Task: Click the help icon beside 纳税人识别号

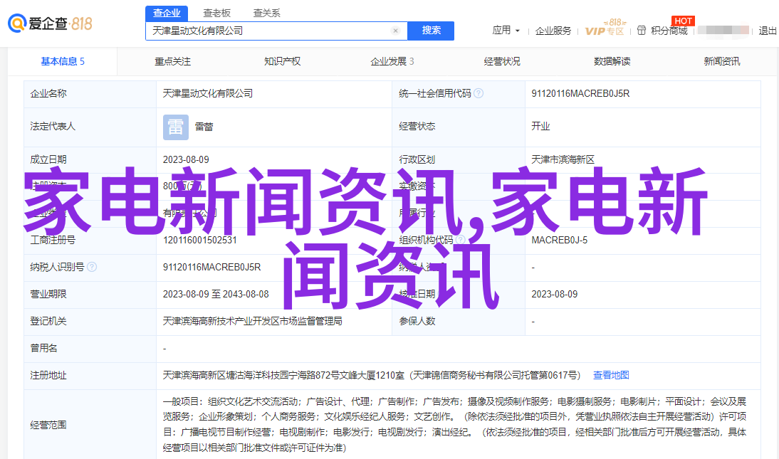Action: coord(92,267)
